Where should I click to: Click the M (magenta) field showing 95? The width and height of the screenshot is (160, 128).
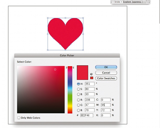[106, 105]
